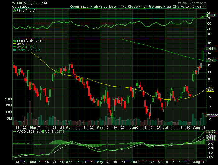Click the 1.455 MACD value tag
This screenshot has width=218, height=165.
point(211,131)
